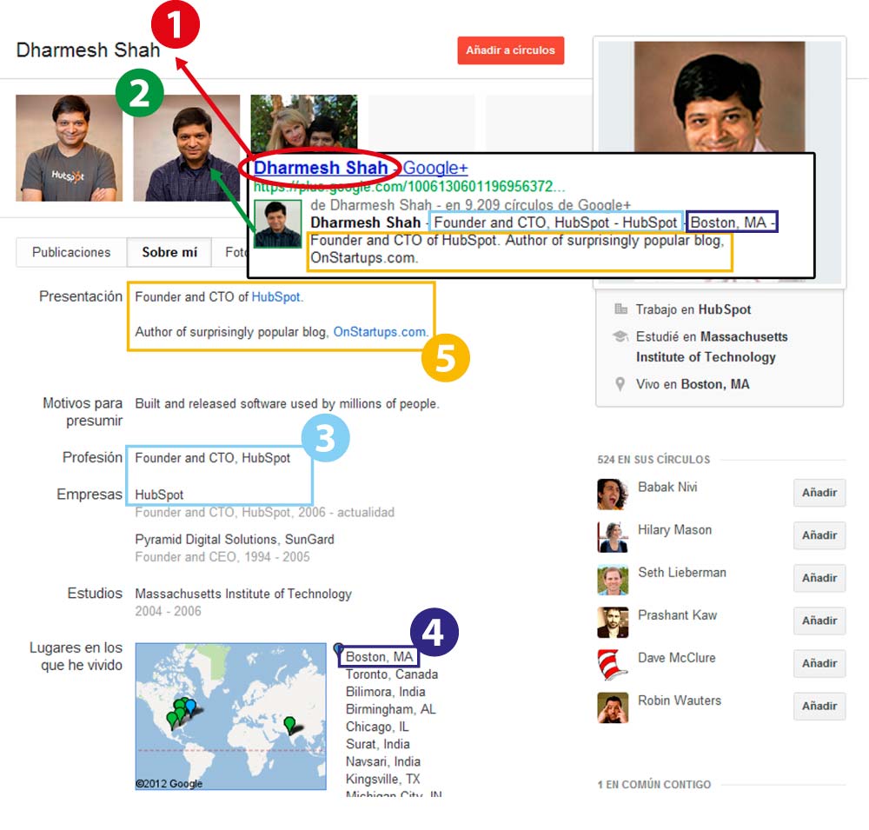Open the OnStartups.com link
869x830 pixels.
[380, 331]
